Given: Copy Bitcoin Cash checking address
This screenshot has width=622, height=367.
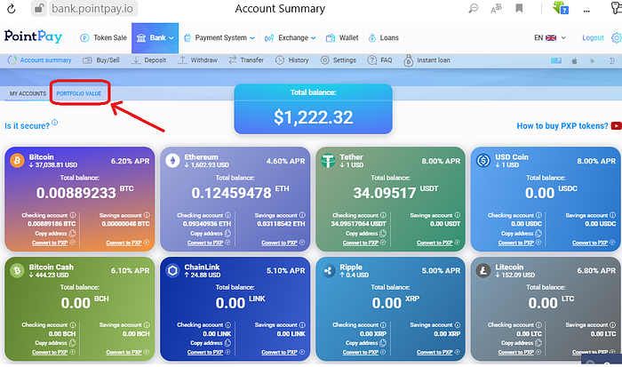Looking at the screenshot, I should click(55, 343).
